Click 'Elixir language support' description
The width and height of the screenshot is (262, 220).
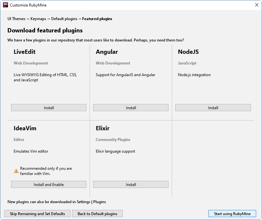click(x=115, y=151)
